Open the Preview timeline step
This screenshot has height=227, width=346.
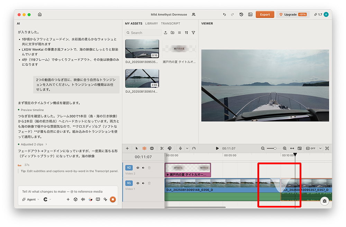pos(32,110)
